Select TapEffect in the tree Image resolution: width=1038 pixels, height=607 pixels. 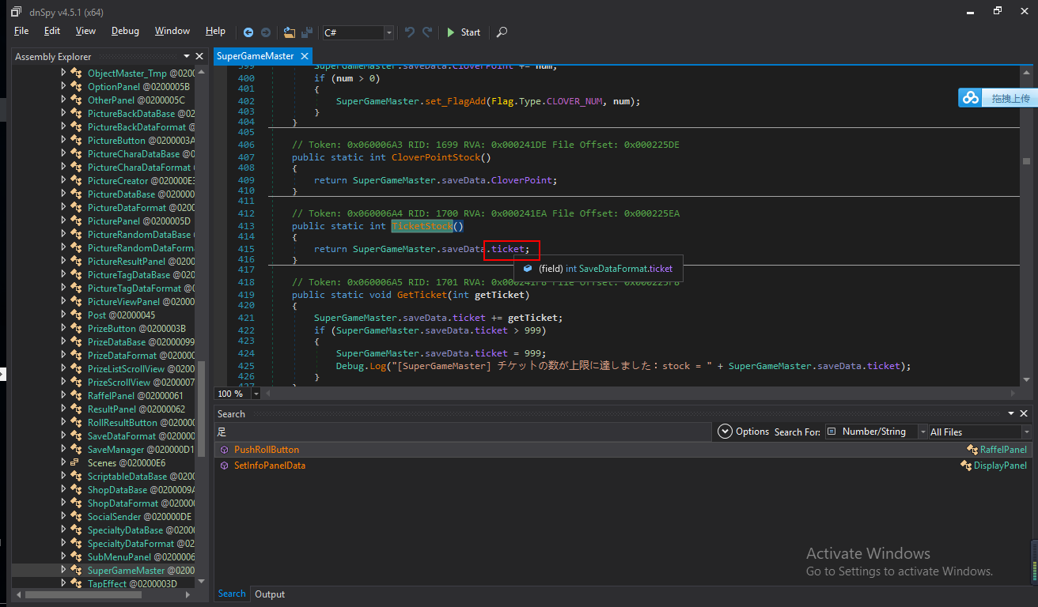point(132,583)
